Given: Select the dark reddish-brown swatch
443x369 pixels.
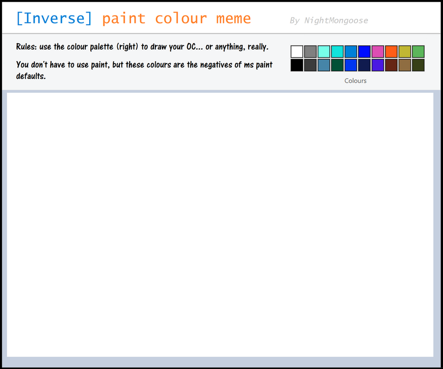Looking at the screenshot, I should [391, 65].
